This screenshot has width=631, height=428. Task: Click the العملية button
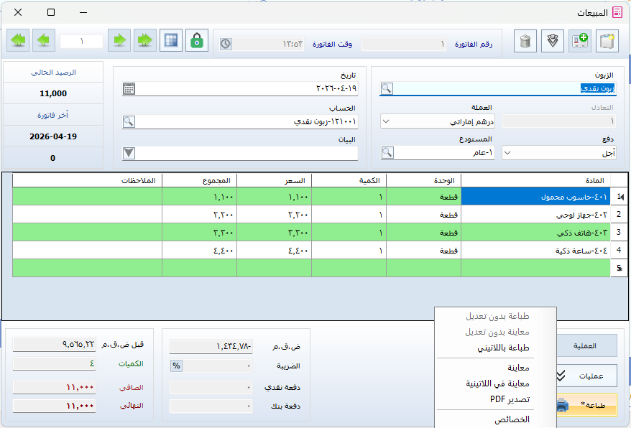tap(589, 345)
